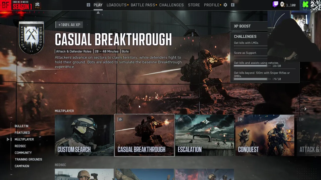Open the Custom Search mode card
The image size is (321, 180).
coord(84,135)
